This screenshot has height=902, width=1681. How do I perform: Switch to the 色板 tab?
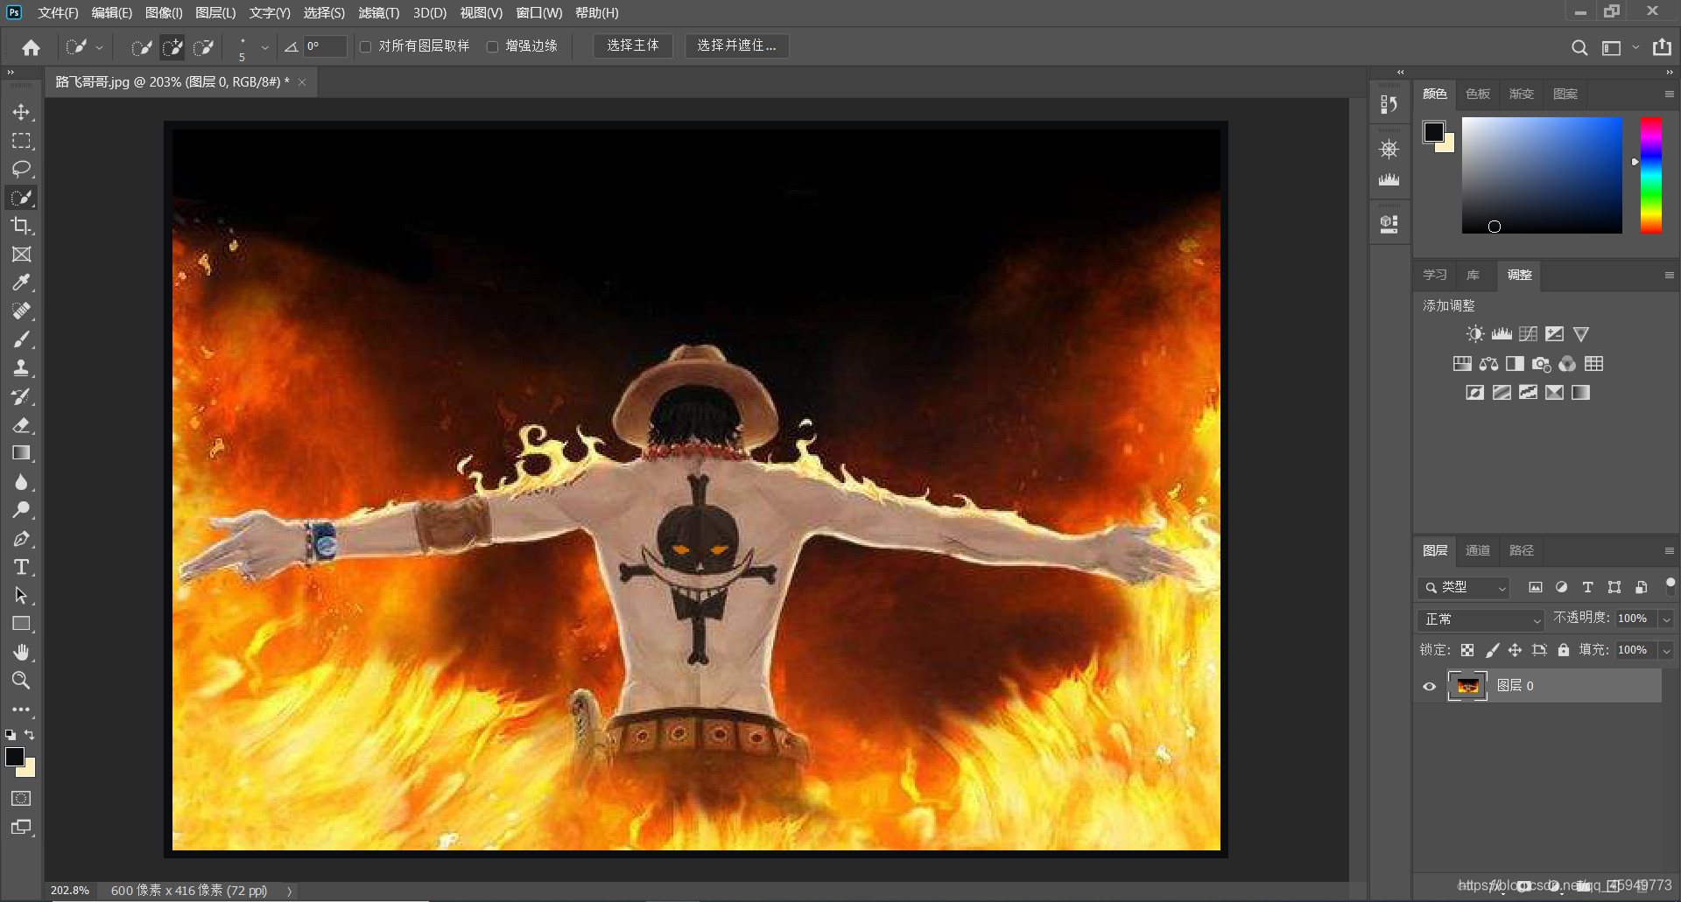[x=1478, y=94]
